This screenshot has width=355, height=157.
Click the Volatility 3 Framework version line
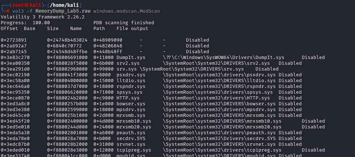[42, 17]
